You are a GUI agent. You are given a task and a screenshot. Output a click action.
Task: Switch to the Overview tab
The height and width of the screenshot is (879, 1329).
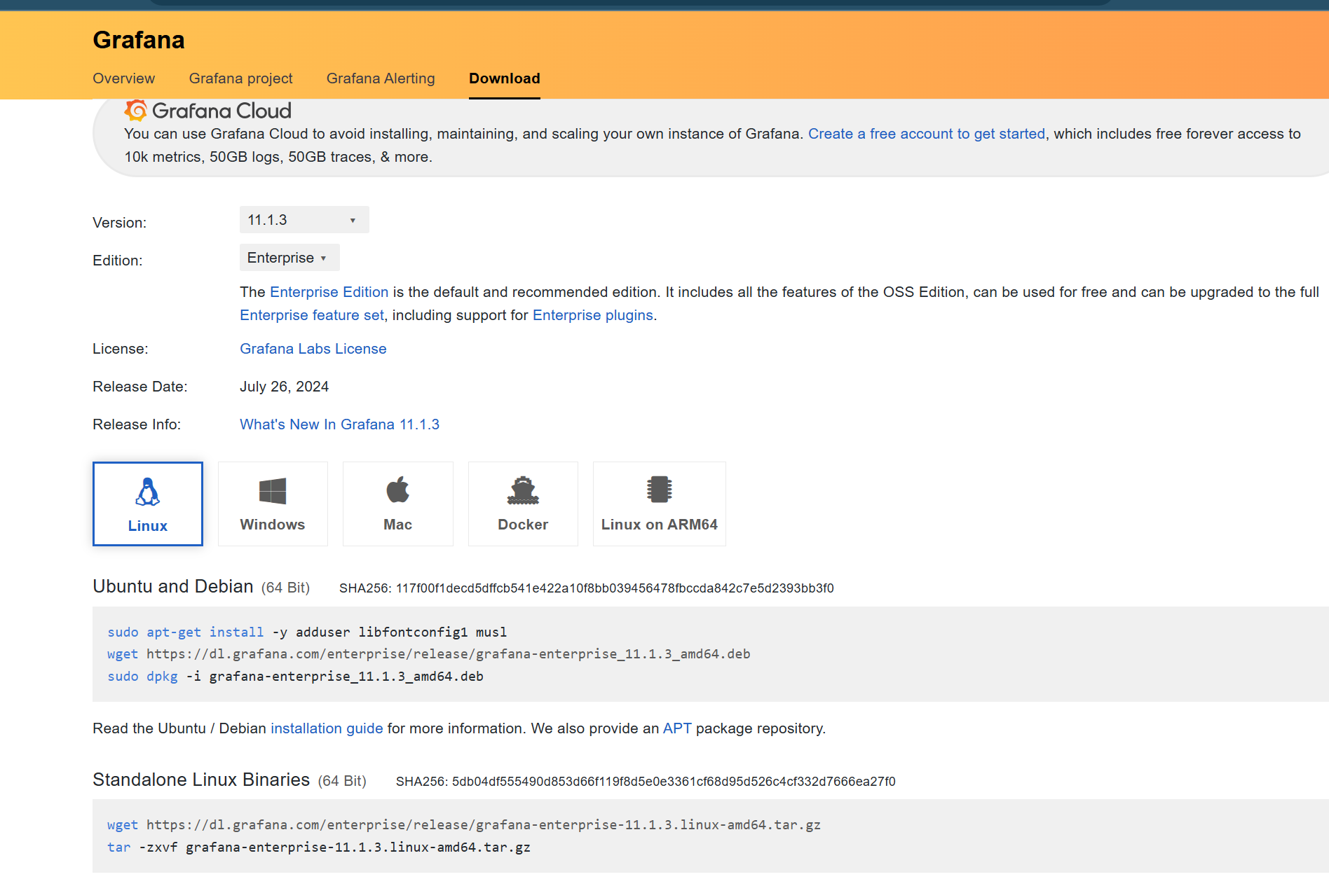(x=123, y=78)
